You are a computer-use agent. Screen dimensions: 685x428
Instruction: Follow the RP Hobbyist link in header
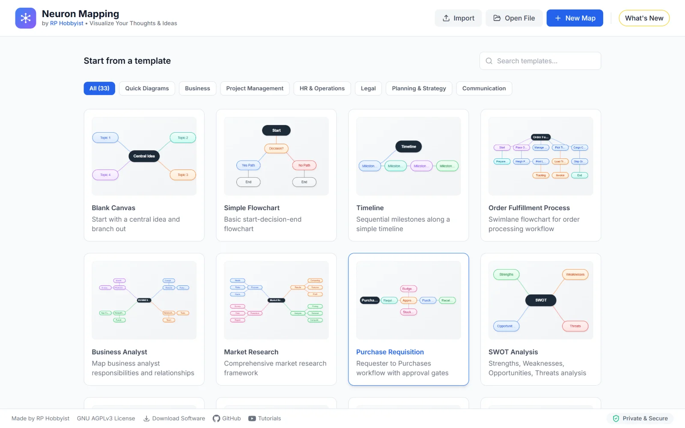pos(67,24)
